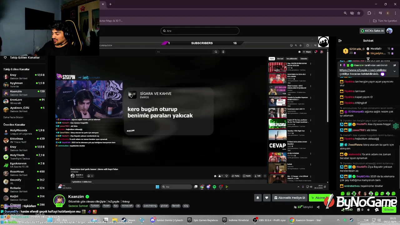Open the Rellaria recommended channel
This screenshot has width=400, height=225.
(x=24, y=190)
